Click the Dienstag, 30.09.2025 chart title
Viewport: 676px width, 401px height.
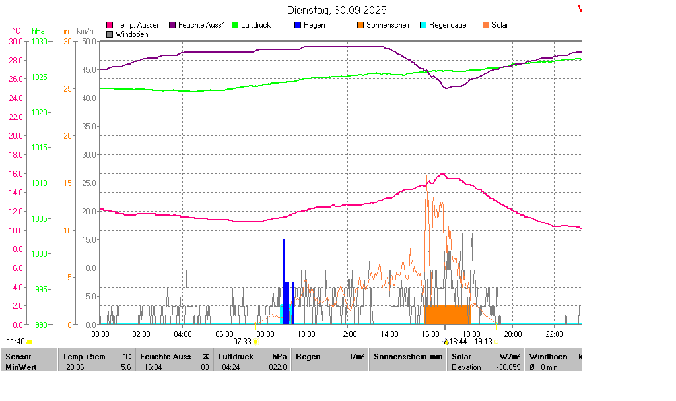pos(337,10)
